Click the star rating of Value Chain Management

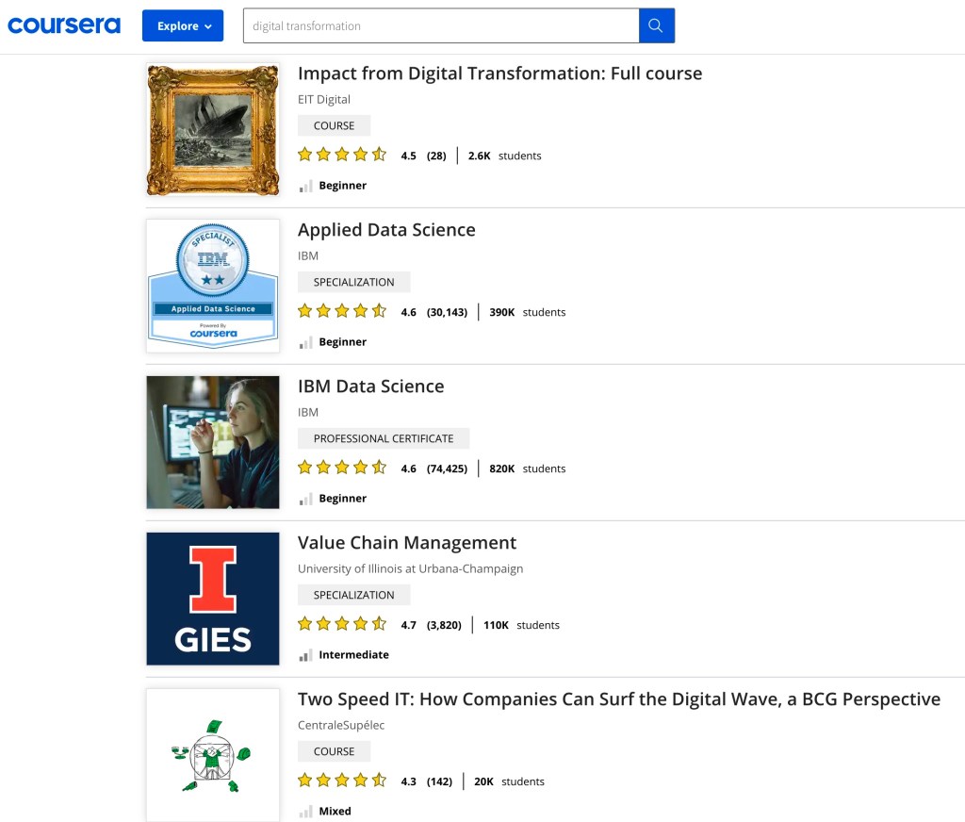(x=342, y=625)
